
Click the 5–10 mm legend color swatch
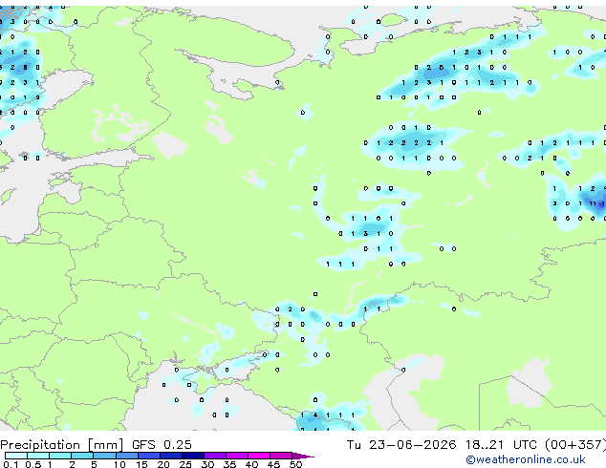click(104, 456)
